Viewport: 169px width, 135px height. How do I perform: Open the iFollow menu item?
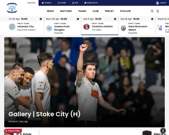[x=125, y=11]
